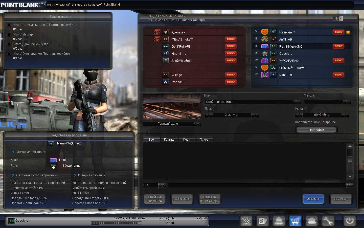This screenshot has width=364, height=228.
Task: Click the rank icon of **Exp*Smoke**
Action: pos(166,39)
